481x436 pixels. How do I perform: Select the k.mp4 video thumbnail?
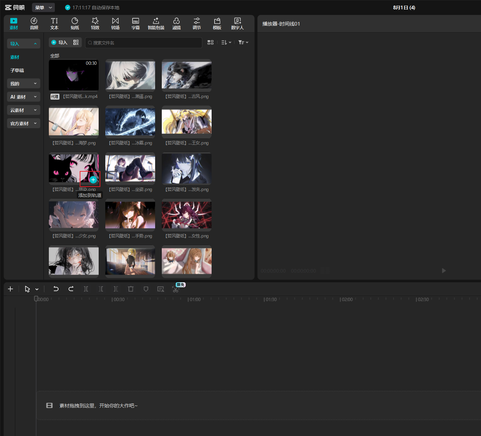(x=74, y=75)
